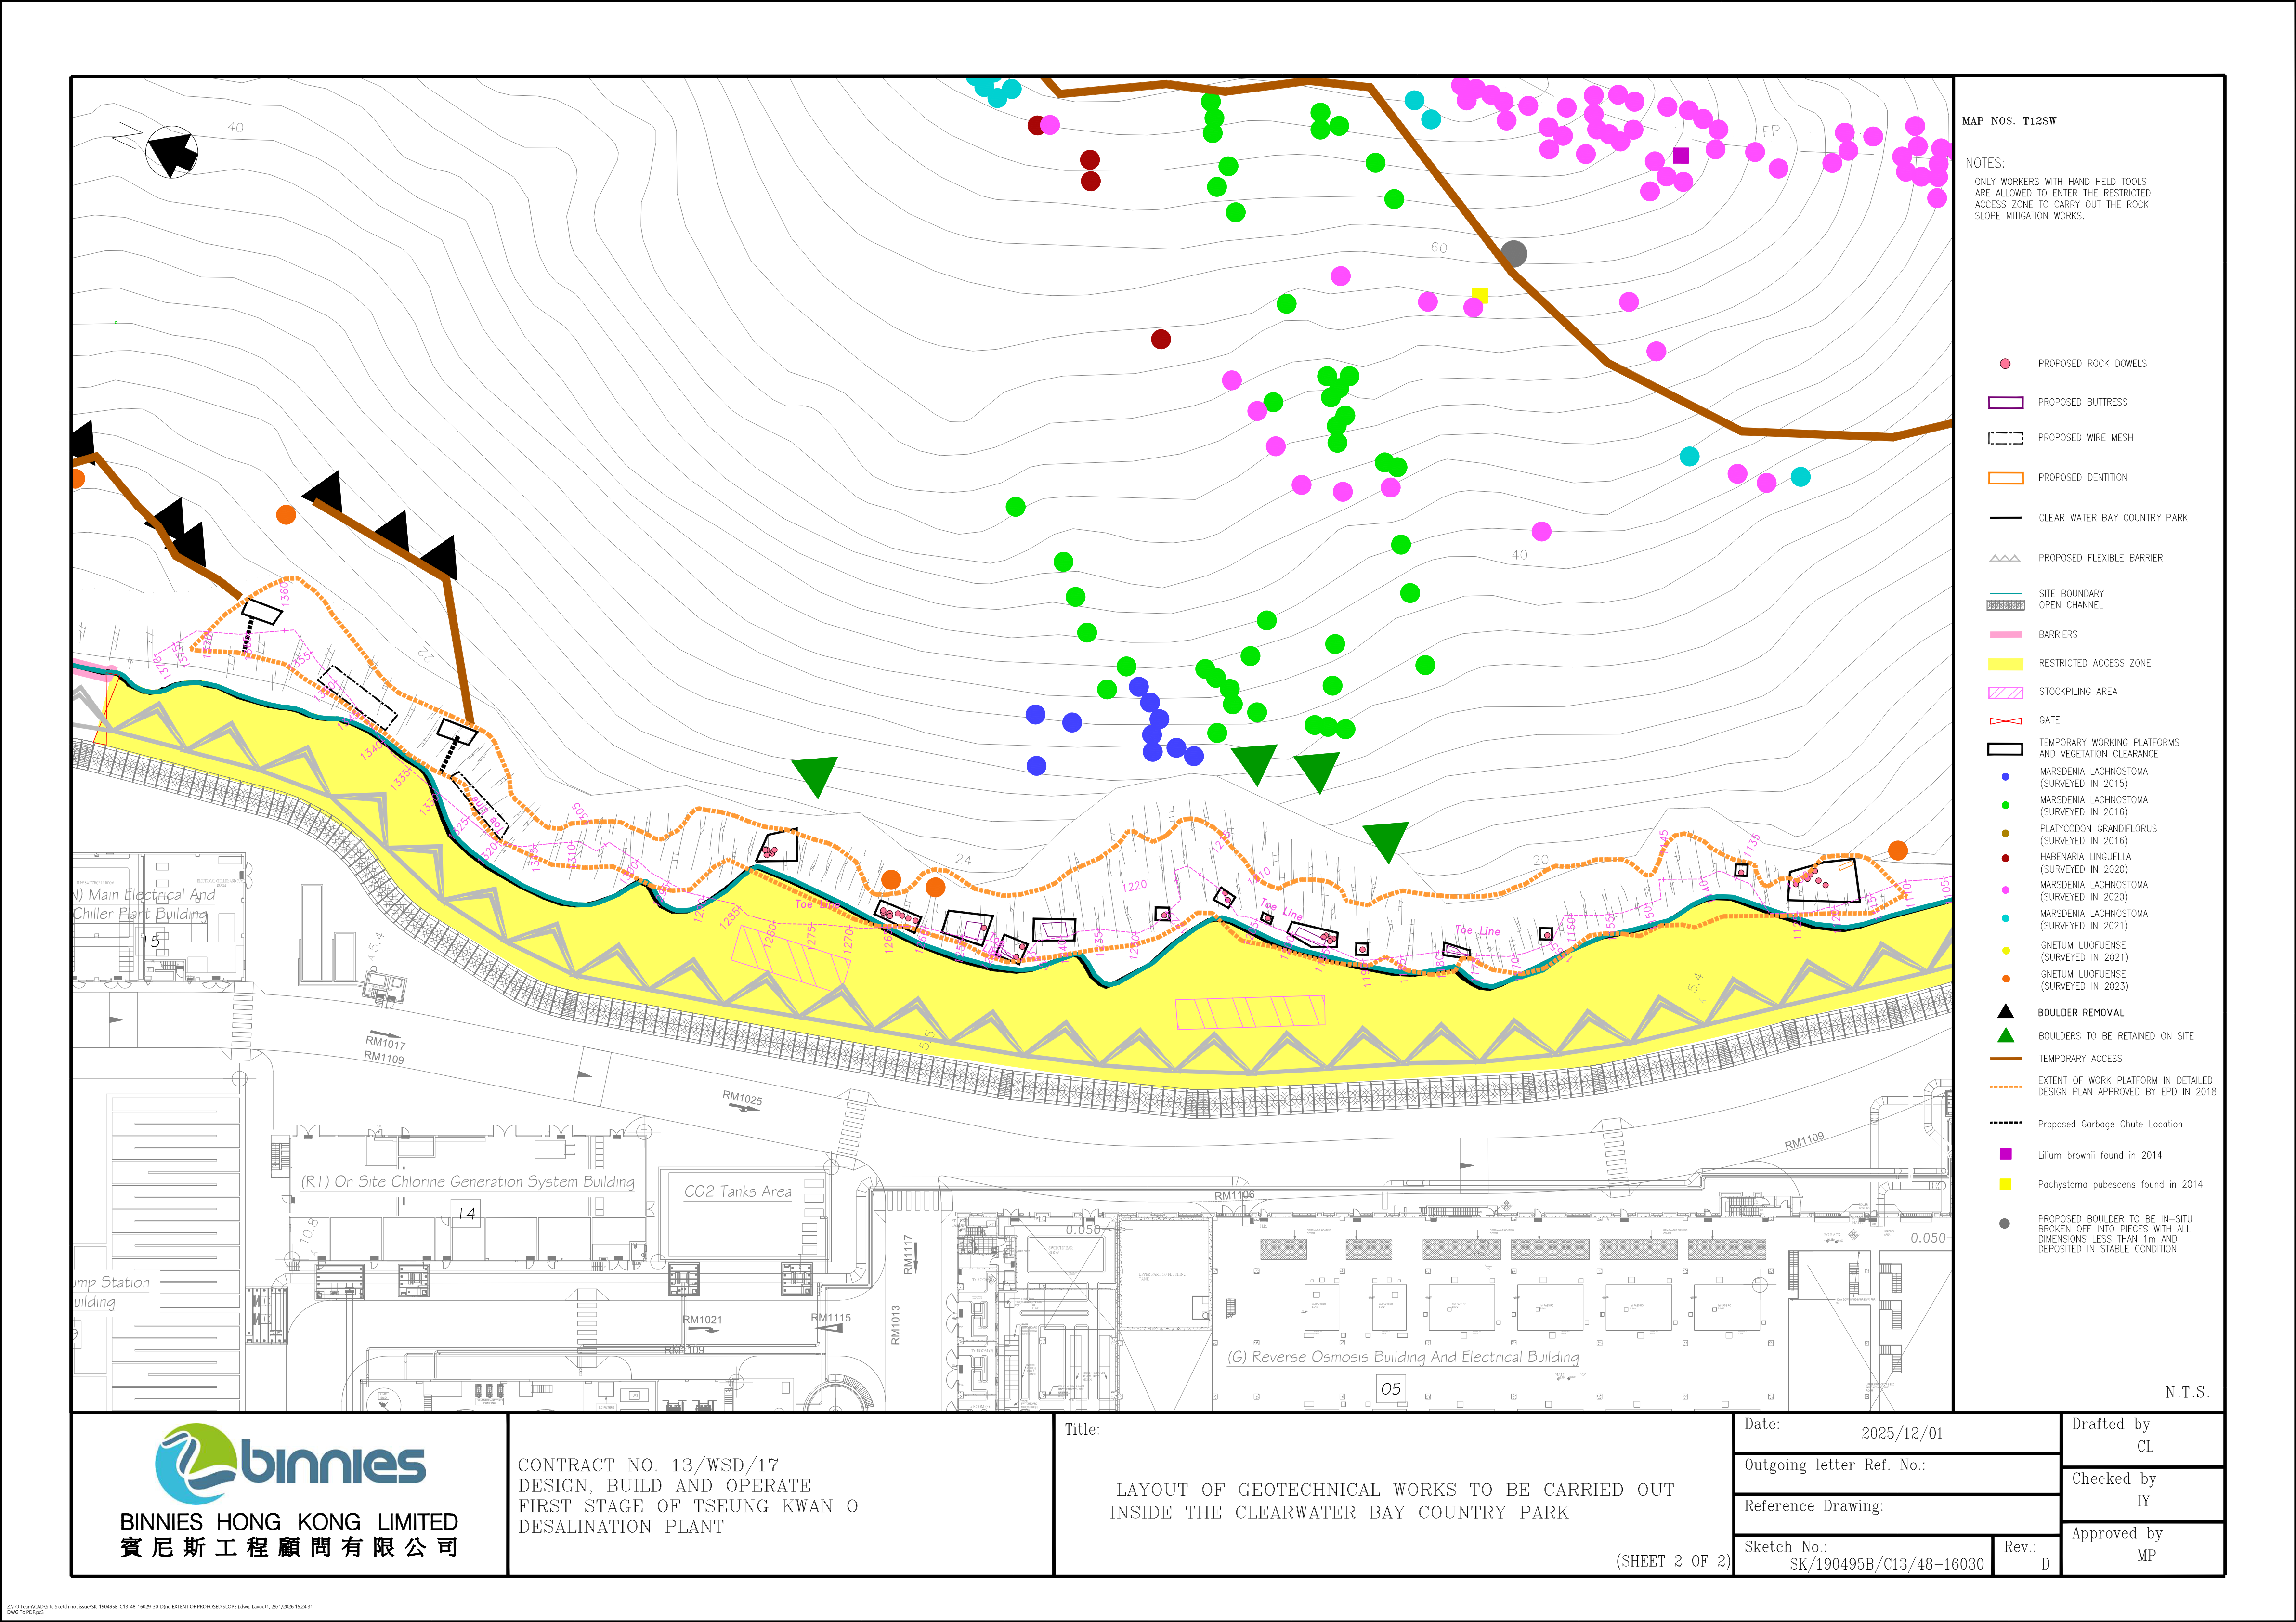Click the grey boulder circle on the map
2296x1622 pixels.
[x=1514, y=254]
